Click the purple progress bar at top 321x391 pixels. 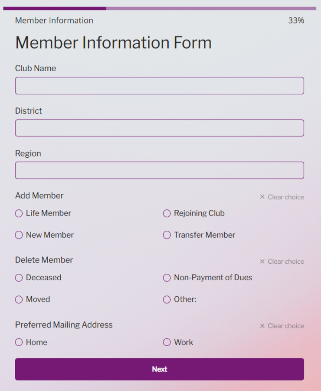(160, 9)
